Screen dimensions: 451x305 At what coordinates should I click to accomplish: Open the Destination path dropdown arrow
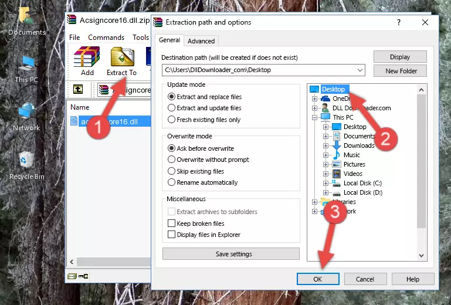click(x=360, y=70)
